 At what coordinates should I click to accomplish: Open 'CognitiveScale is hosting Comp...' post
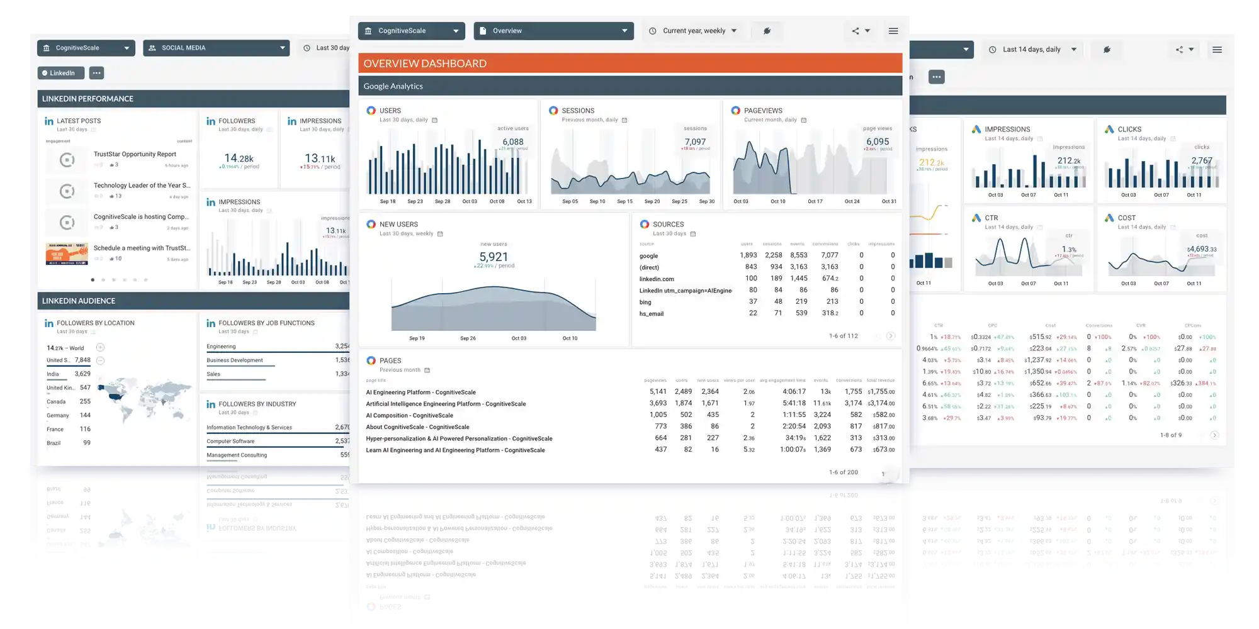click(141, 217)
